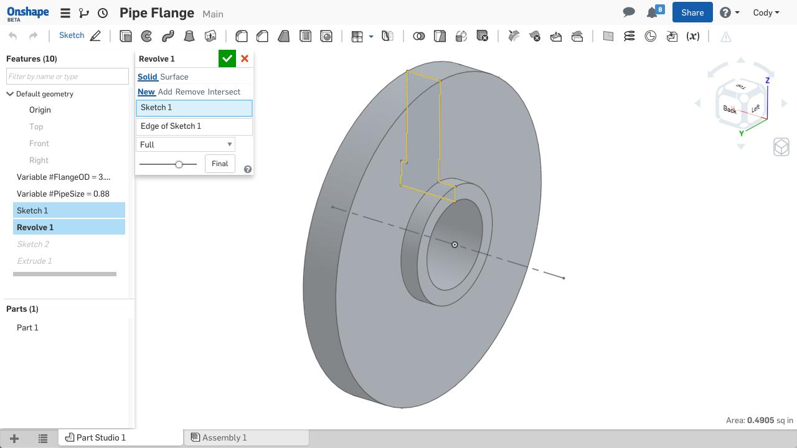Open the Variable (x) tool

tap(692, 35)
